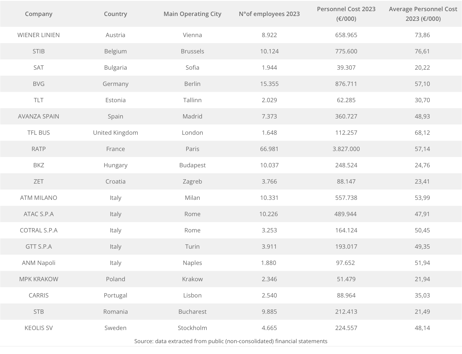Select the AVANZA SPAIN company cell
This screenshot has height=354, width=462.
pyautogui.click(x=38, y=116)
